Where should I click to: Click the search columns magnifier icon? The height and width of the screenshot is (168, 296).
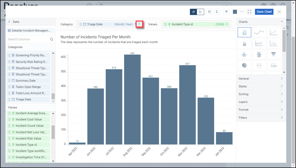pyautogui.click(x=52, y=39)
